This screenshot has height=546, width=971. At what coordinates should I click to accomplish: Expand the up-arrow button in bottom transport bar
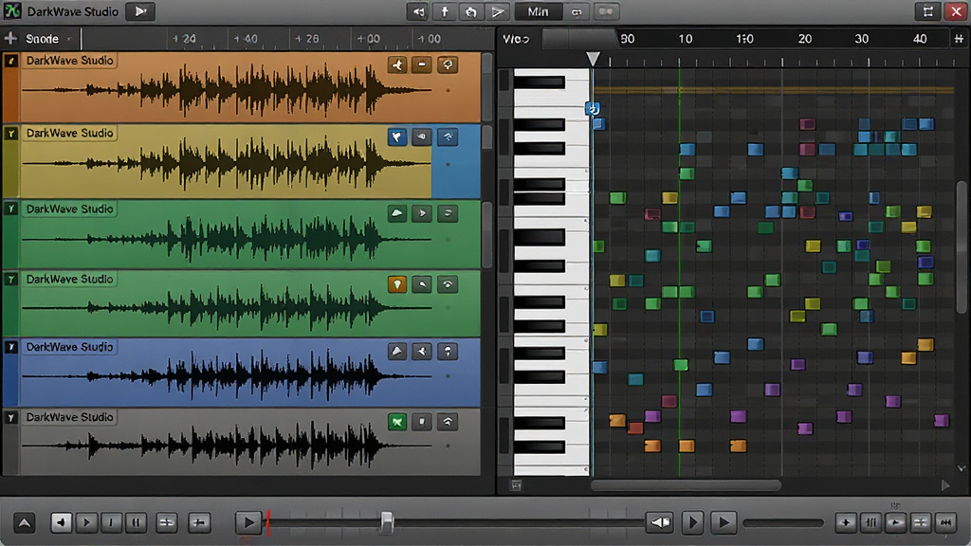[x=24, y=523]
